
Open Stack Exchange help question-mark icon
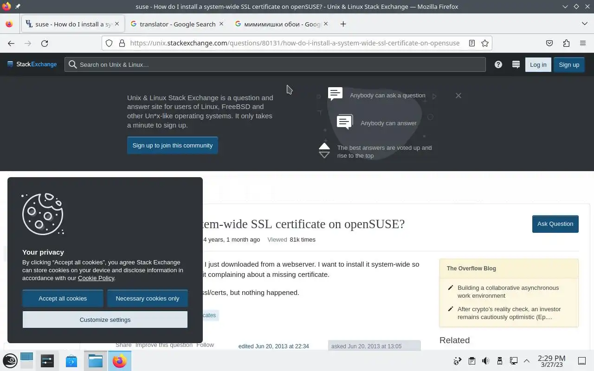click(498, 64)
